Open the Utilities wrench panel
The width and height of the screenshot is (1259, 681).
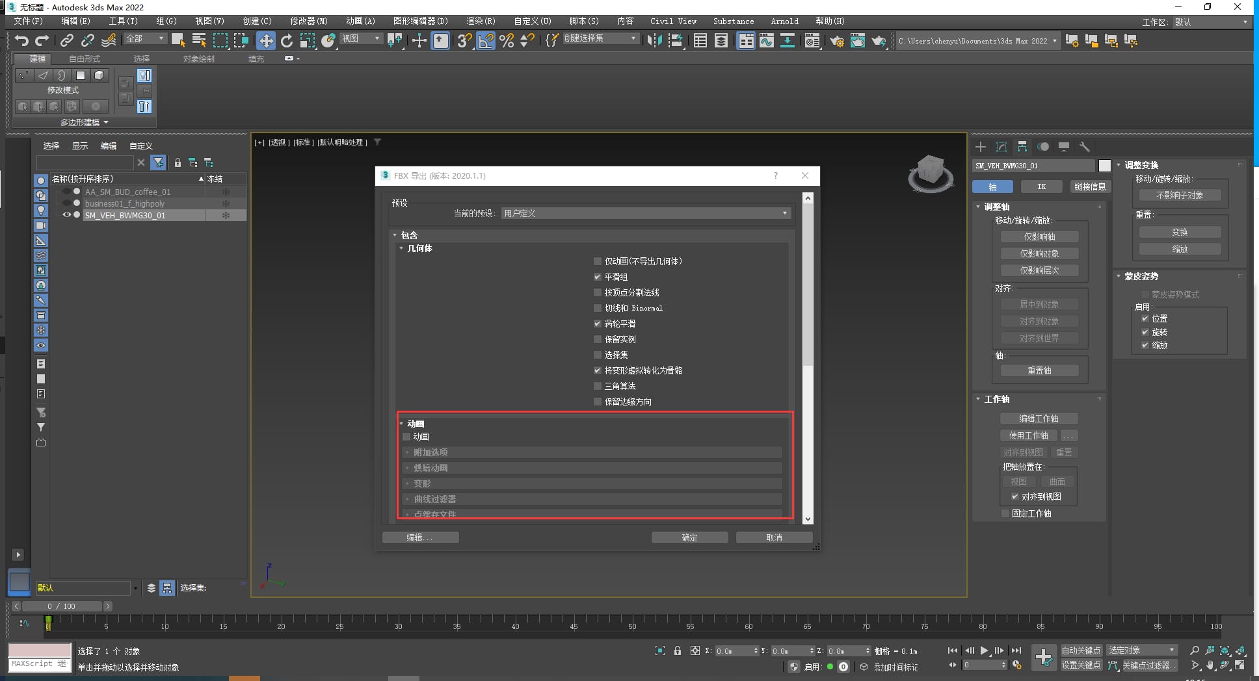tap(1084, 147)
